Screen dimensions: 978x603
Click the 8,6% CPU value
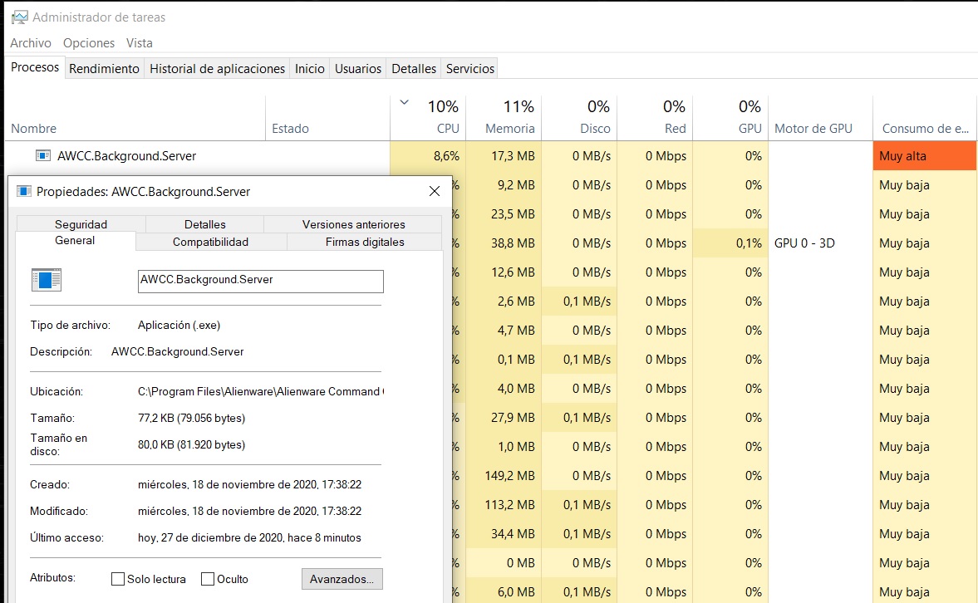tap(446, 156)
